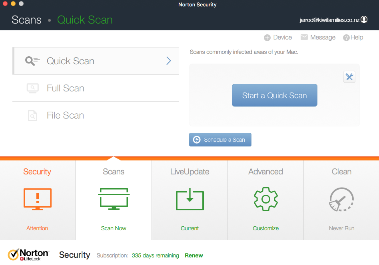Screen dimensions: 379x265
Task: Click the Clean broom icon
Action: pyautogui.click(x=341, y=199)
